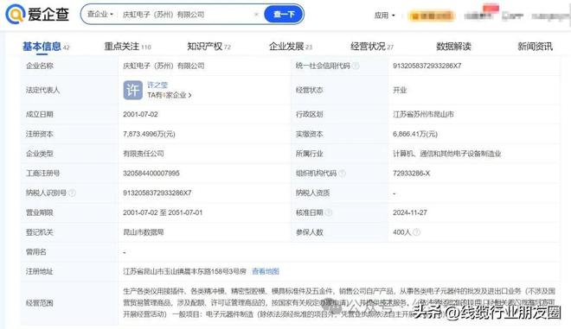
Task: Click the 经营状态 value 开业
Action: [x=400, y=90]
